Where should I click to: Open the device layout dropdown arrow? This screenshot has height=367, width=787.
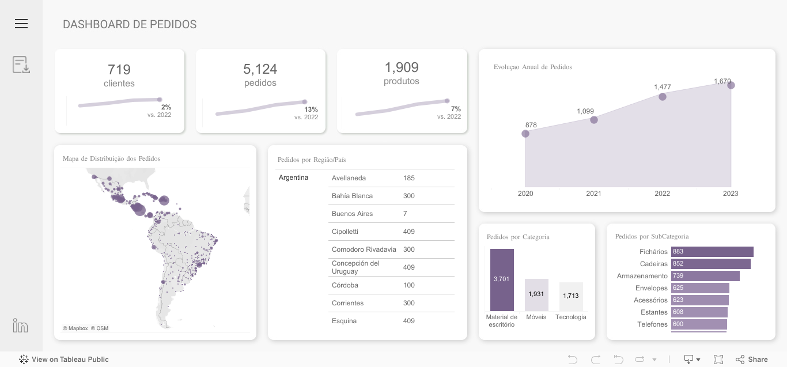coord(697,359)
